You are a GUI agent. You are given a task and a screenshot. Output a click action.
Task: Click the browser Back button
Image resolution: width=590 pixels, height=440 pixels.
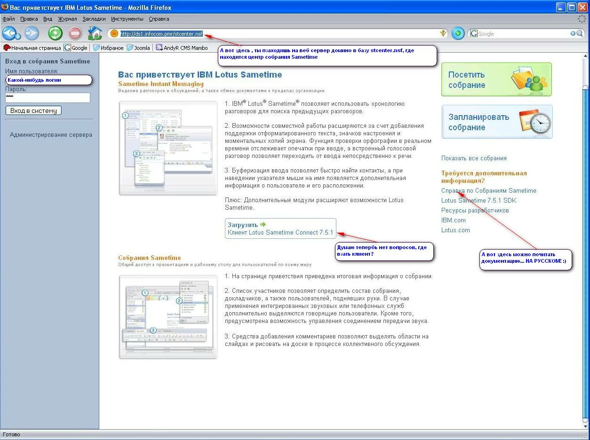coord(9,33)
